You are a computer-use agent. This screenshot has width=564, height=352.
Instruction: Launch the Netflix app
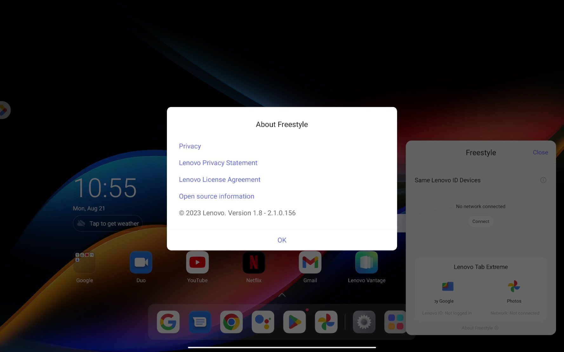tap(254, 262)
